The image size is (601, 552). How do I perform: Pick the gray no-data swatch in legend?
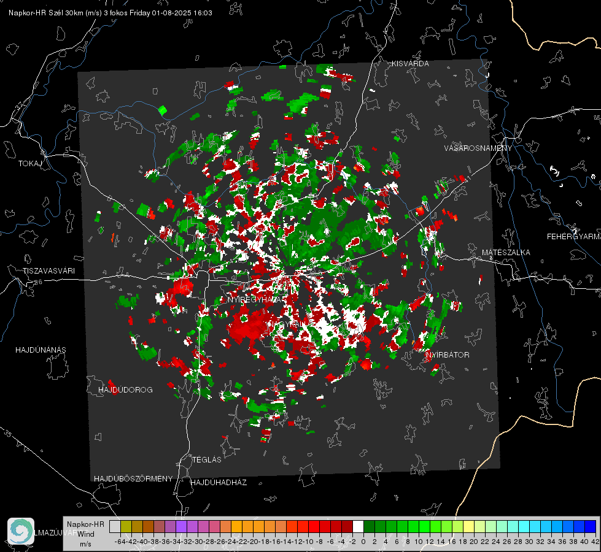(x=115, y=526)
